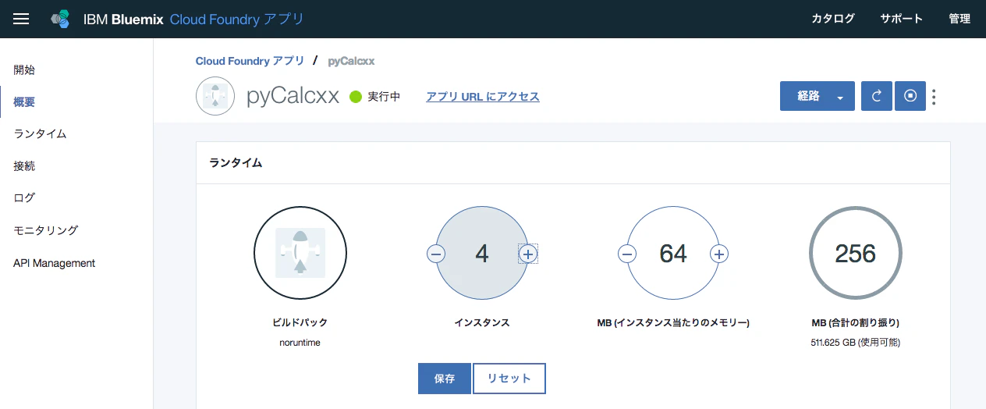986x409 pixels.
Task: Open カタログ in top navigation
Action: 833,19
